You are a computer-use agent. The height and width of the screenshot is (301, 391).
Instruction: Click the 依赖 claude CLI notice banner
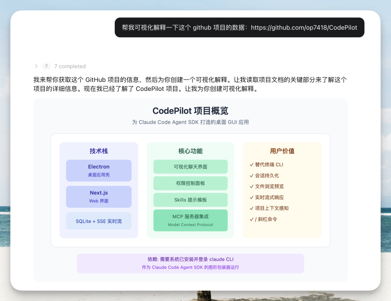point(190,263)
